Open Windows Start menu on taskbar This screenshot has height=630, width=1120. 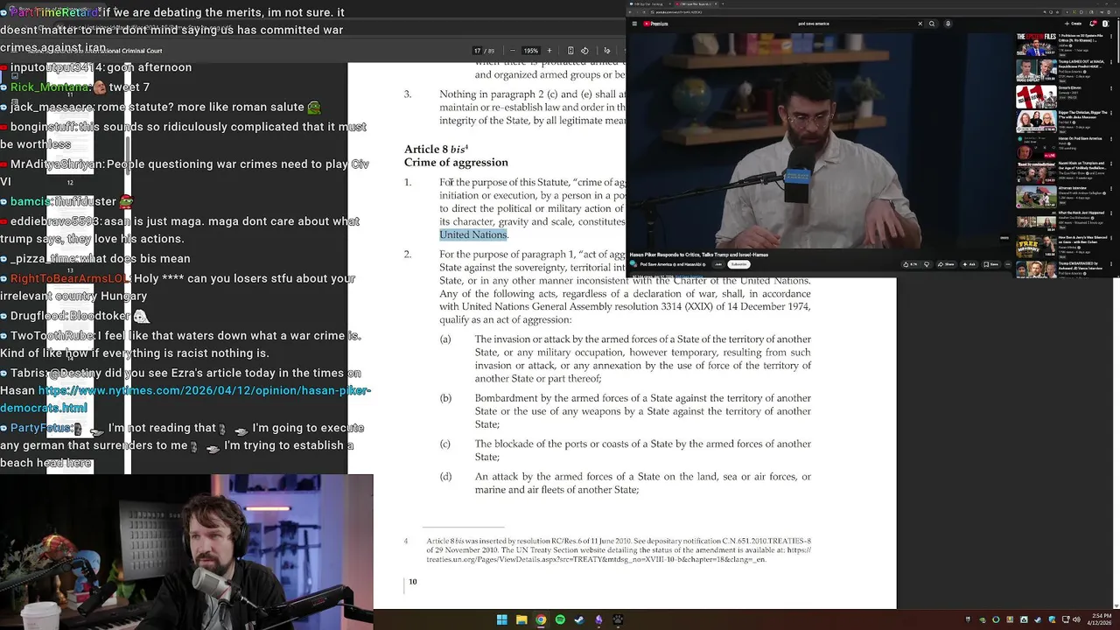point(502,619)
